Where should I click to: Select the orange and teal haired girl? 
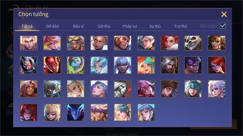coord(146,65)
